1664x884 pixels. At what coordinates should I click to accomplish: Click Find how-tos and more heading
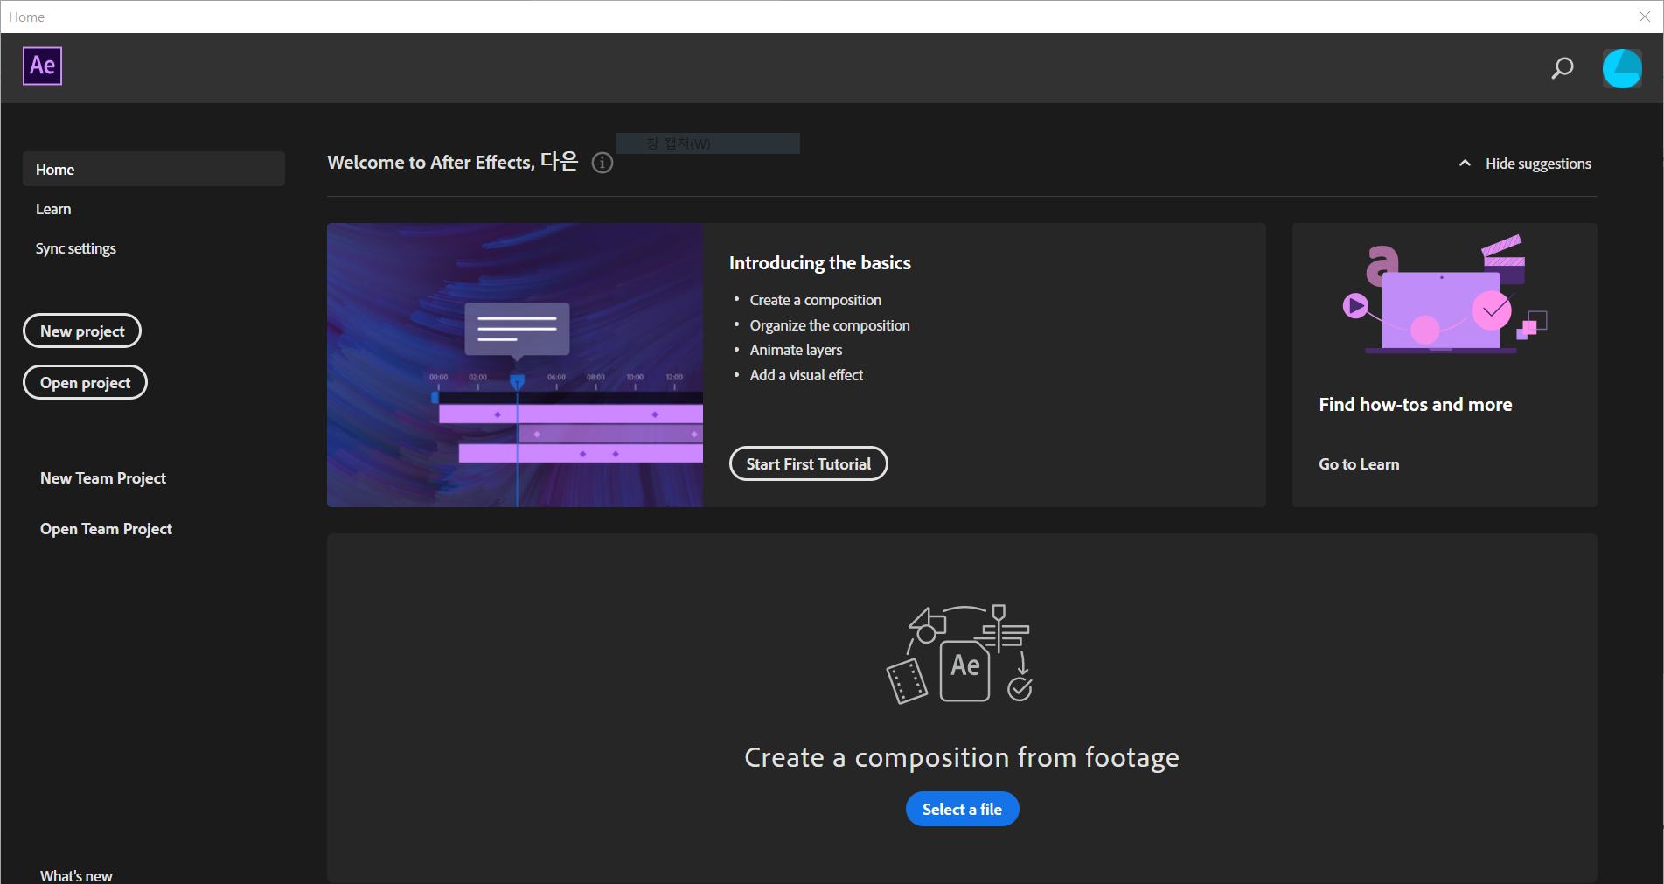pyautogui.click(x=1416, y=404)
